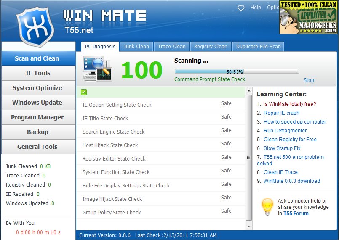Click 'Command Prompt State Check' status text
The image size is (339, 240).
[210, 79]
